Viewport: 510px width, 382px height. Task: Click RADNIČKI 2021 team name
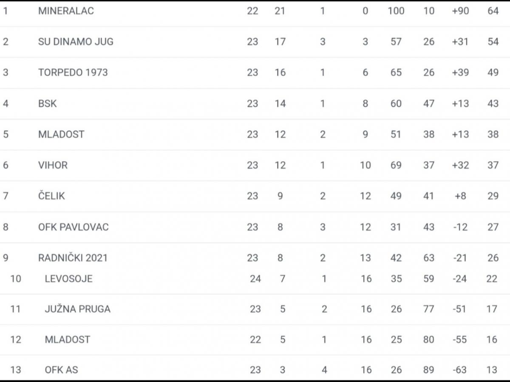[73, 258]
